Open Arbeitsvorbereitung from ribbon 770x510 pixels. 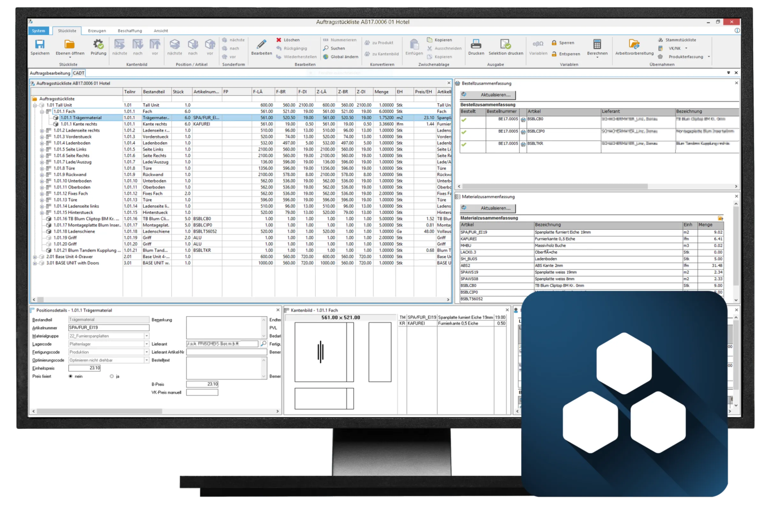[x=634, y=45]
